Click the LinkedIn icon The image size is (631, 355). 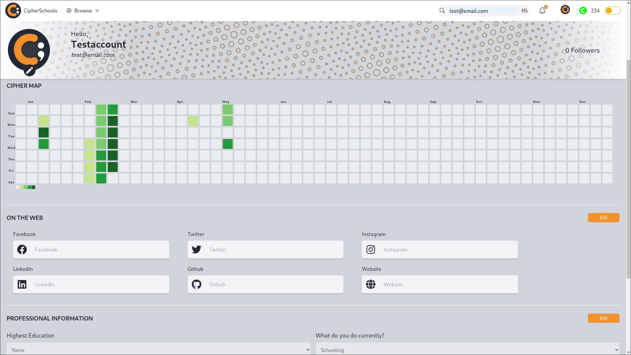(x=22, y=284)
